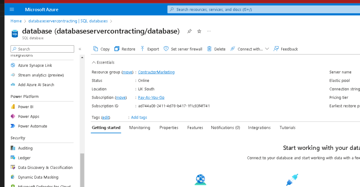Click the sidebar scrollbar thumb
Viewport: 360px width, 187px height.
tap(82, 170)
